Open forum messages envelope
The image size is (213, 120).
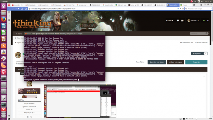click(182, 21)
